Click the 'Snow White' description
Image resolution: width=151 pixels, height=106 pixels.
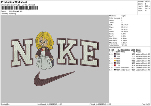125,68
